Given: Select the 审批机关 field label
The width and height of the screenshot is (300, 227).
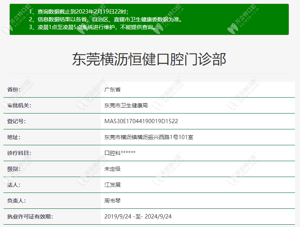Looking at the screenshot, I should (19, 105).
